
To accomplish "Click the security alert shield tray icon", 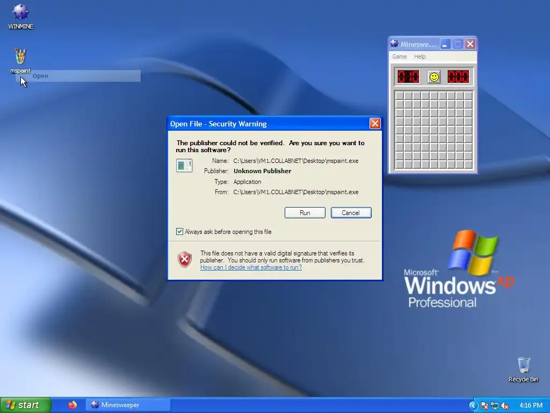I will click(485, 405).
